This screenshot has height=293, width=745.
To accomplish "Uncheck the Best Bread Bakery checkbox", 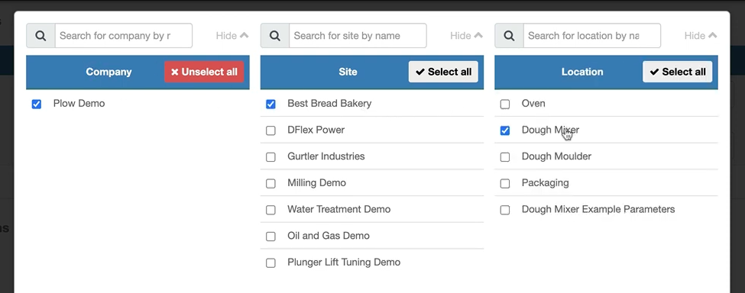I will coord(270,104).
